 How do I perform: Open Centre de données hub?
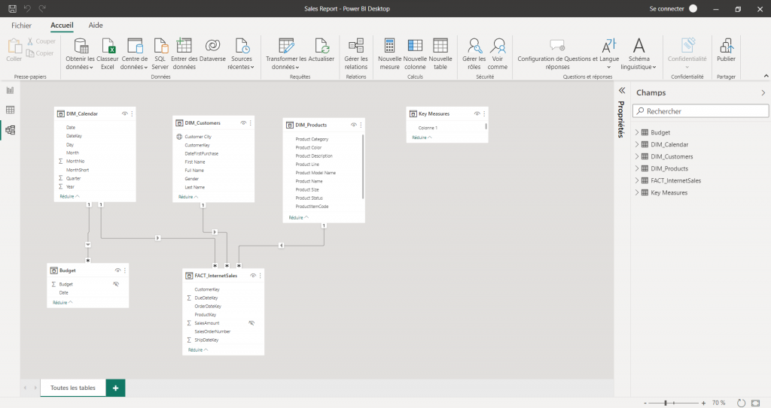(134, 54)
